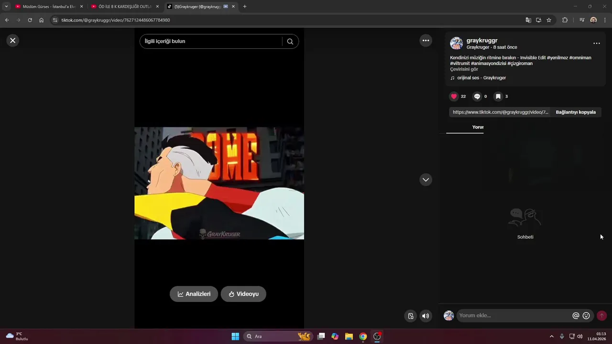Open the weather widget showing 3°C
Screen dimensions: 612x344
click(x=17, y=336)
